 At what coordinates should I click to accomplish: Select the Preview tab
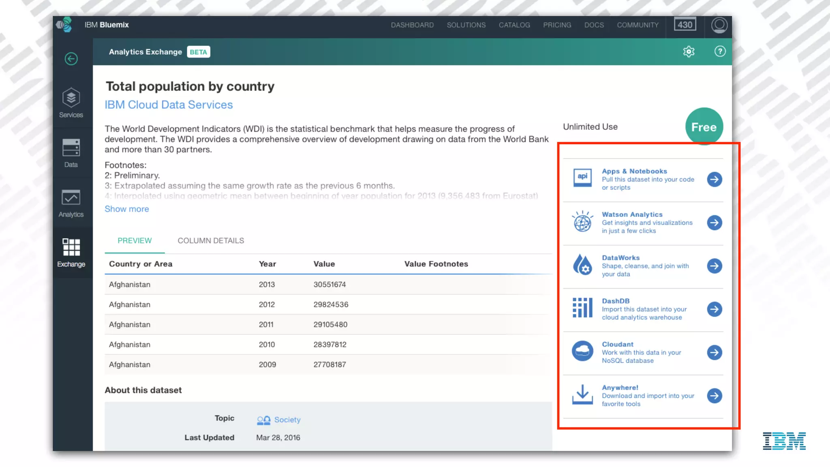click(135, 240)
